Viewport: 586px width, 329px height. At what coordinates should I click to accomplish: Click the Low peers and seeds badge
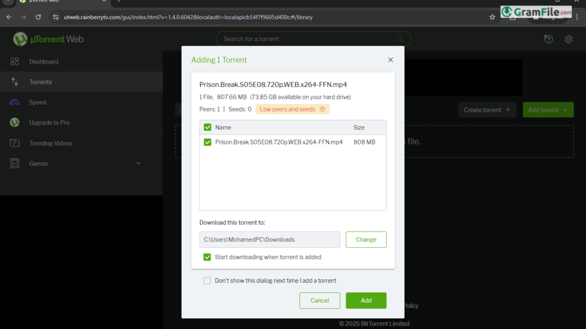[292, 109]
